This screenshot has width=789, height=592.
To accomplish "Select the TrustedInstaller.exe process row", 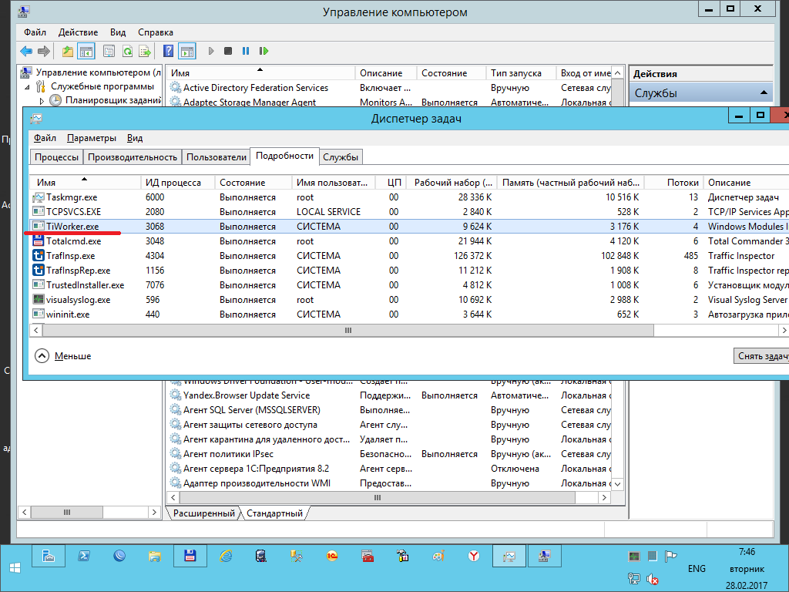I will coord(409,285).
